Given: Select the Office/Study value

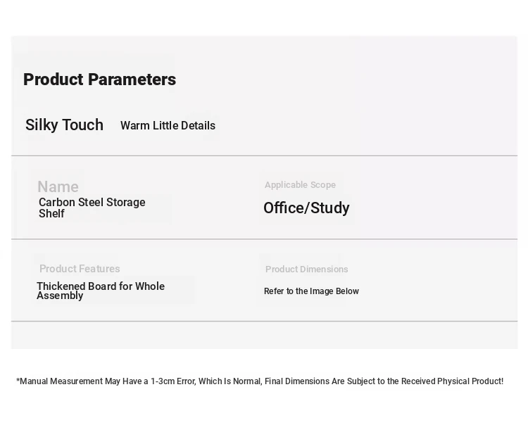Looking at the screenshot, I should (x=306, y=208).
